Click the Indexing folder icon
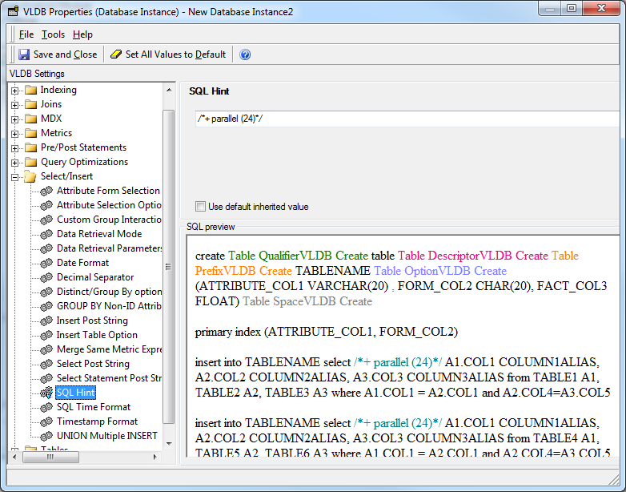 tap(30, 90)
